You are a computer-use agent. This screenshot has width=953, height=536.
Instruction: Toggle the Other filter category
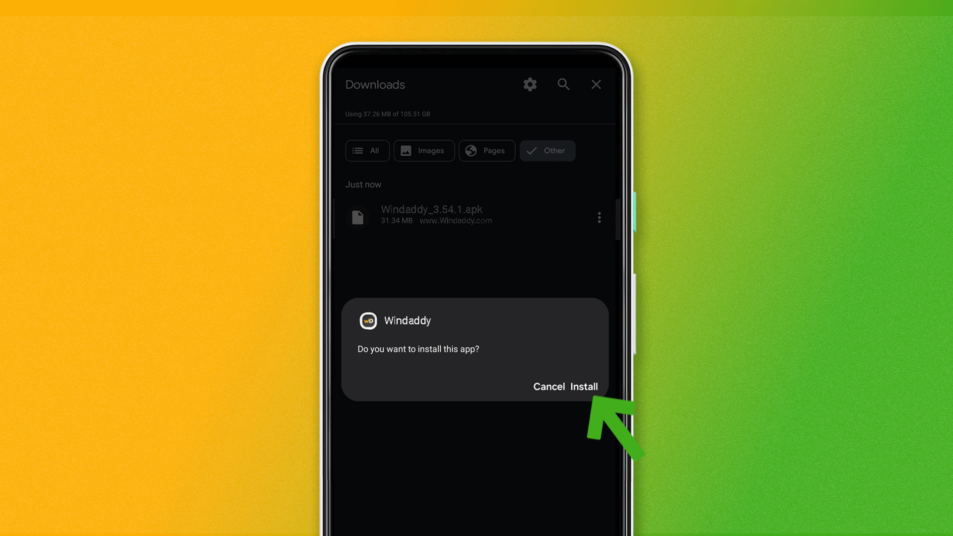pos(547,150)
